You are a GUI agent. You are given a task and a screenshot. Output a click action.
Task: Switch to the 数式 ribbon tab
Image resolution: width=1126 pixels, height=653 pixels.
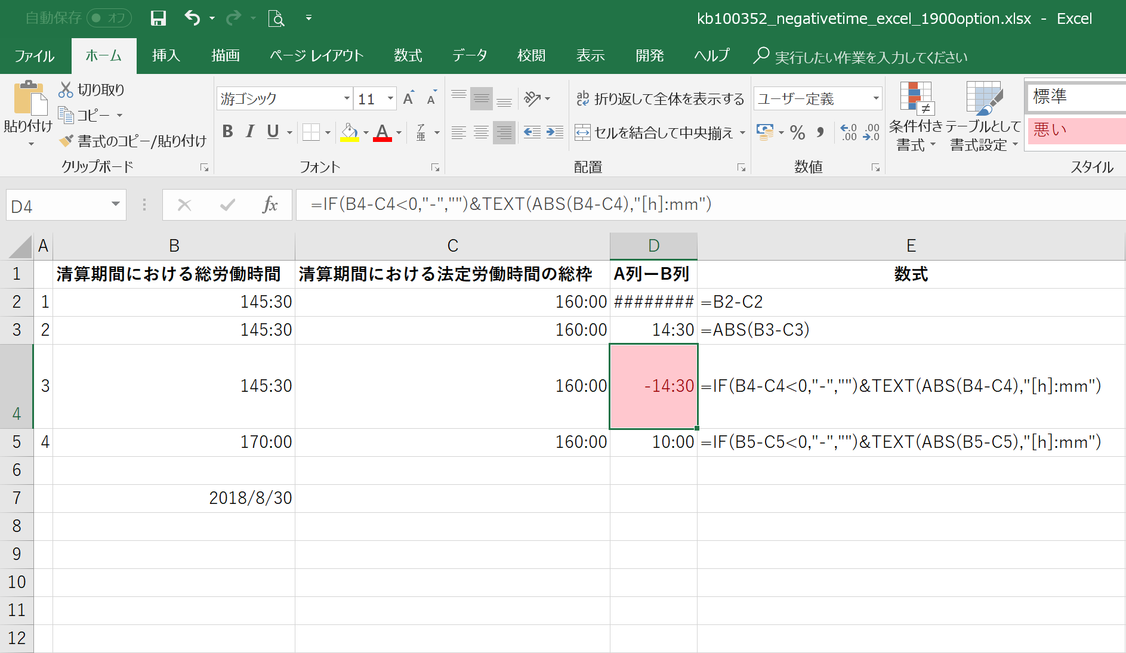pos(408,55)
